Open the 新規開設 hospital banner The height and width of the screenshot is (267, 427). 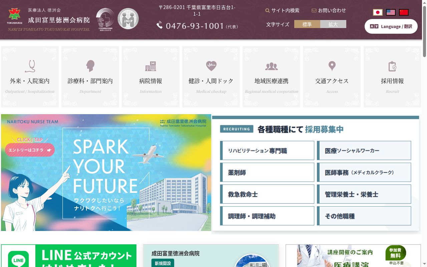coord(211,256)
